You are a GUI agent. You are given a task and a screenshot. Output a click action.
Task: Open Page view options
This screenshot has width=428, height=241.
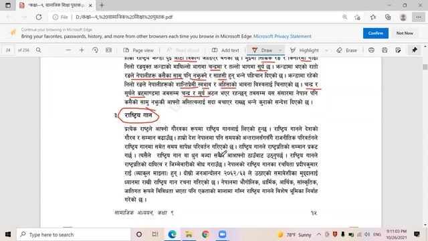click(x=138, y=50)
